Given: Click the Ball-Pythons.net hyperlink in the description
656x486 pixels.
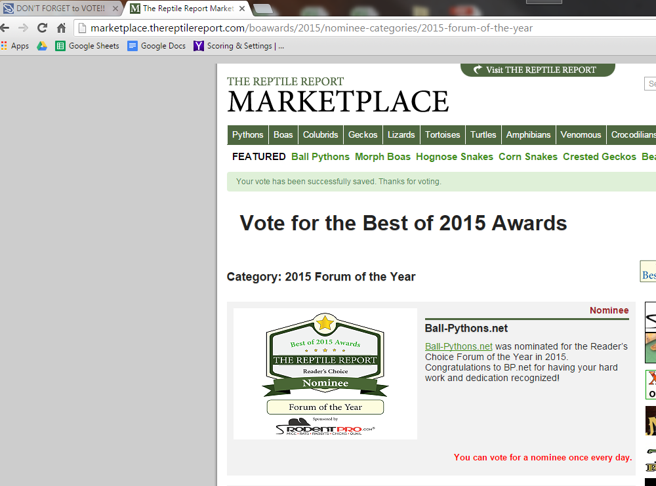Looking at the screenshot, I should point(459,347).
